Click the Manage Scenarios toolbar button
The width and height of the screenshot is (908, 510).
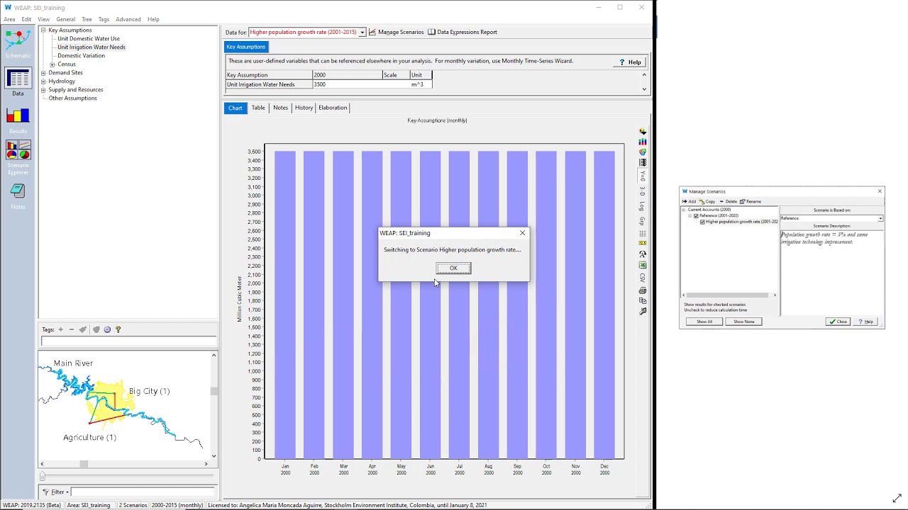[x=396, y=32]
